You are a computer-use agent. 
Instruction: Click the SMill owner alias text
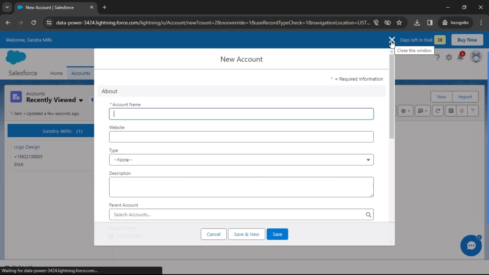(19, 164)
